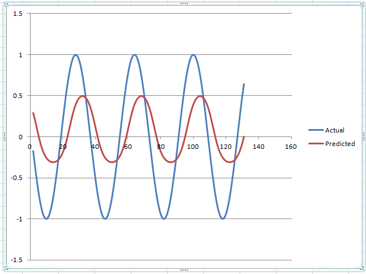This screenshot has height=274, width=366.
Task: Click the top-left corner chart handle
Action: tap(6, 5)
